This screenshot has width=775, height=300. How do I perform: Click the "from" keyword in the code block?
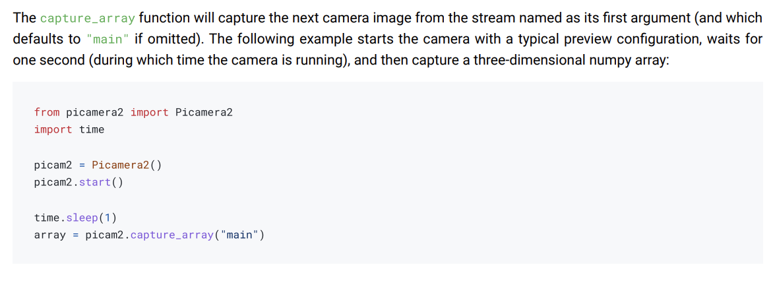[47, 112]
